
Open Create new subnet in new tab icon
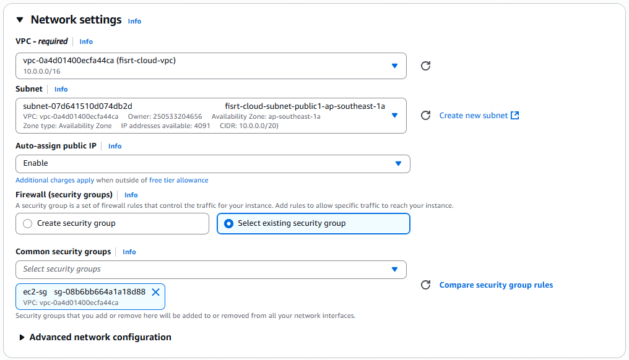pos(514,115)
